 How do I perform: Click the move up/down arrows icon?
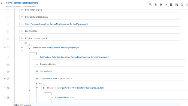tap(187, 5)
